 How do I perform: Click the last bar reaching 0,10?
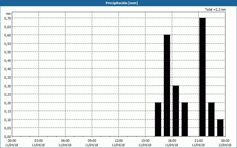(220, 128)
